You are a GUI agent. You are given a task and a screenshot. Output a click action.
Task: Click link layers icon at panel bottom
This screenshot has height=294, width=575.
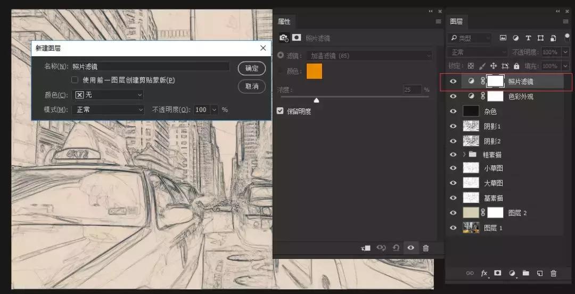coord(470,273)
